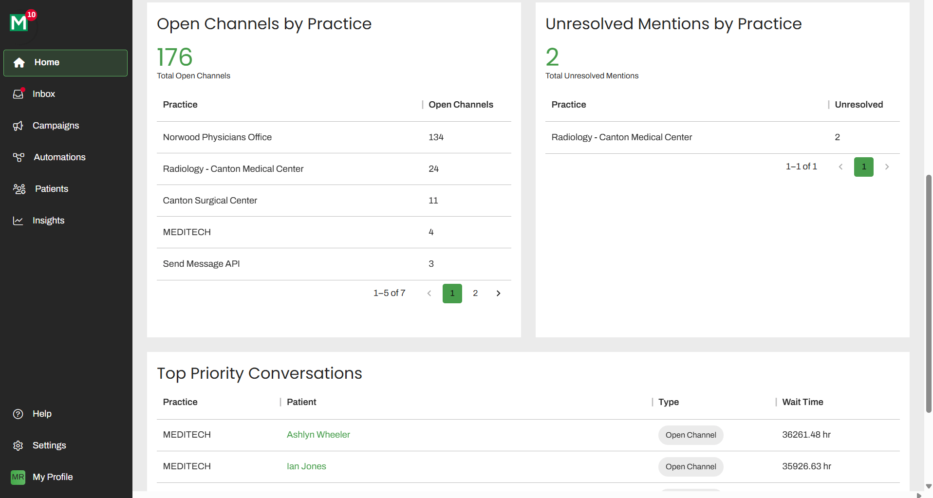Select page 1 in Unresolved Mentions pagination
This screenshot has height=498, width=933.
tap(864, 167)
